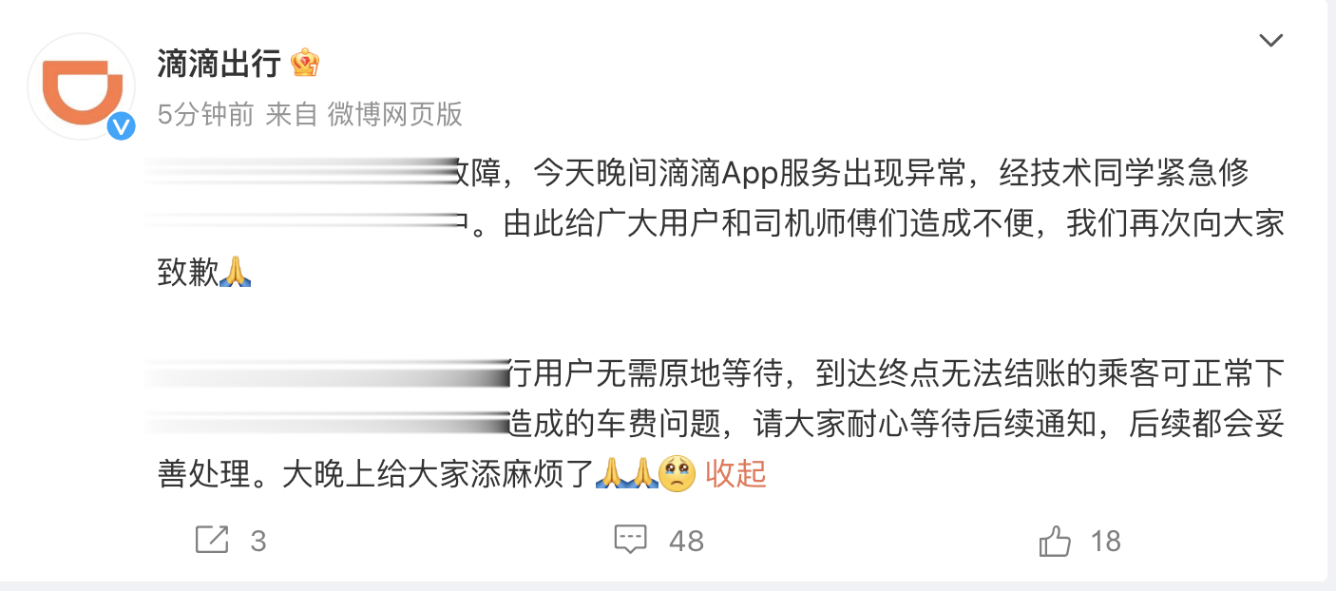
Task: Click the blue verified badge on avatar
Action: tap(121, 125)
